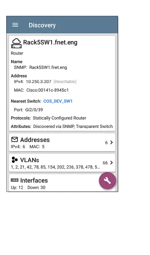Tap the VLAN count 66
This screenshot has width=150, height=255.
[105, 163]
